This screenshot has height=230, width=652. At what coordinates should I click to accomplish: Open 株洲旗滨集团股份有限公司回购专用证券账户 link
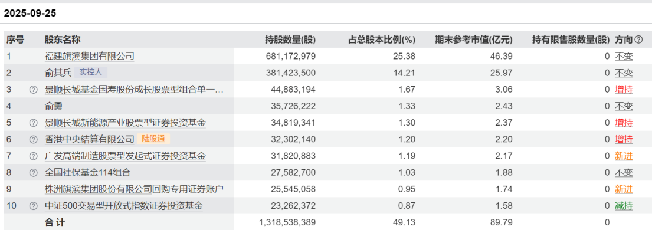pyautogui.click(x=134, y=189)
